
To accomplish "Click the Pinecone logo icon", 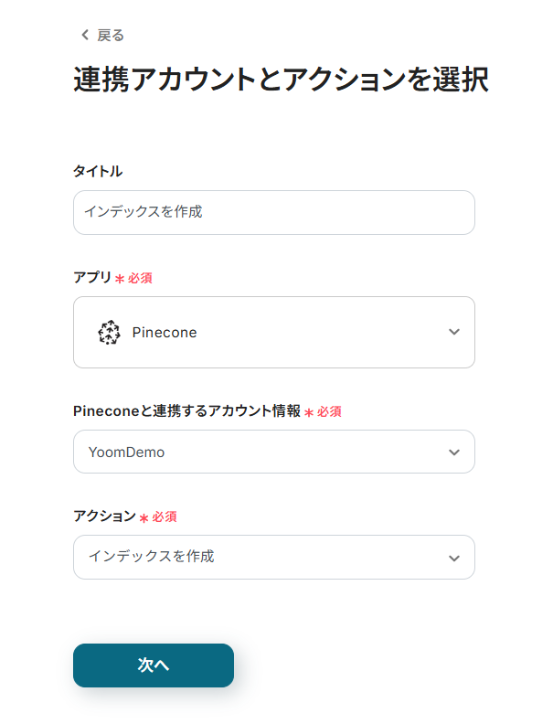I will tap(110, 332).
